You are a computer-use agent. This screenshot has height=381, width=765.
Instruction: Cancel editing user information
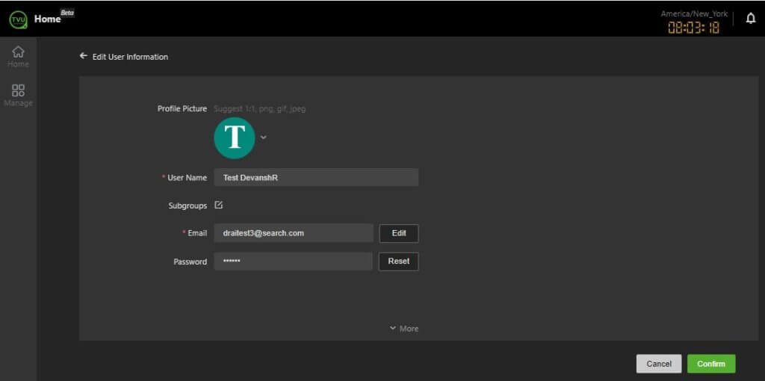click(658, 364)
